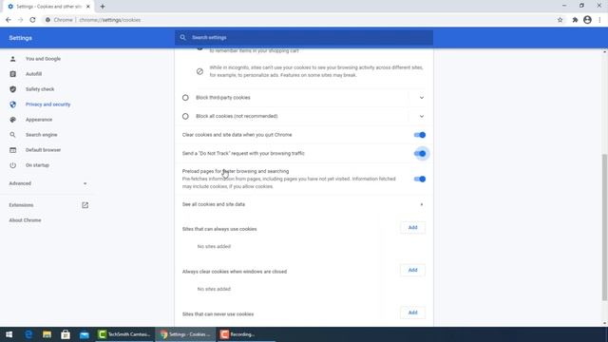Close the Settings tab
Screen dimensions: 608x342
tap(88, 7)
